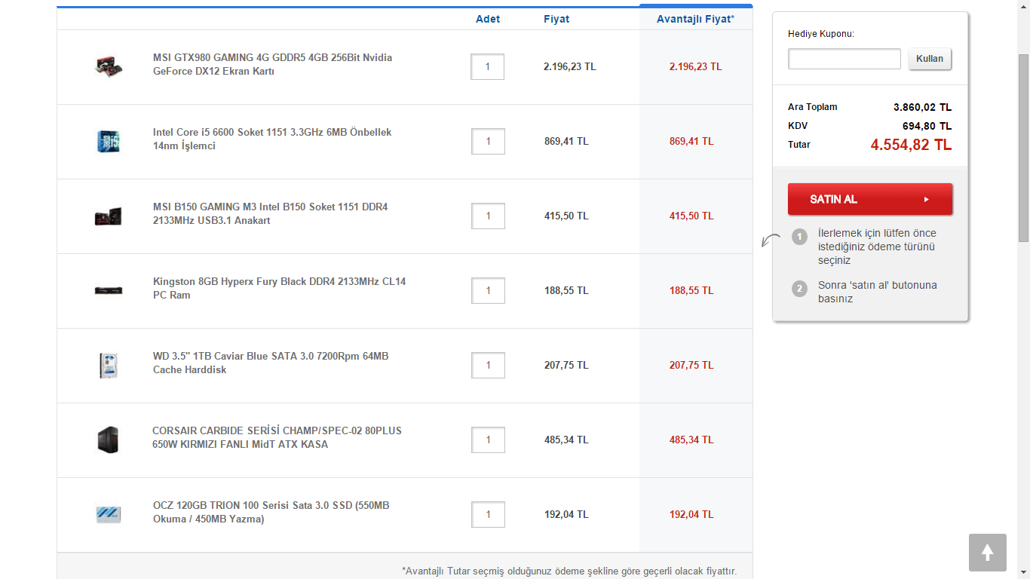This screenshot has height=579, width=1030.
Task: Click quantity field for Corsair Carbide case
Action: [x=488, y=440]
